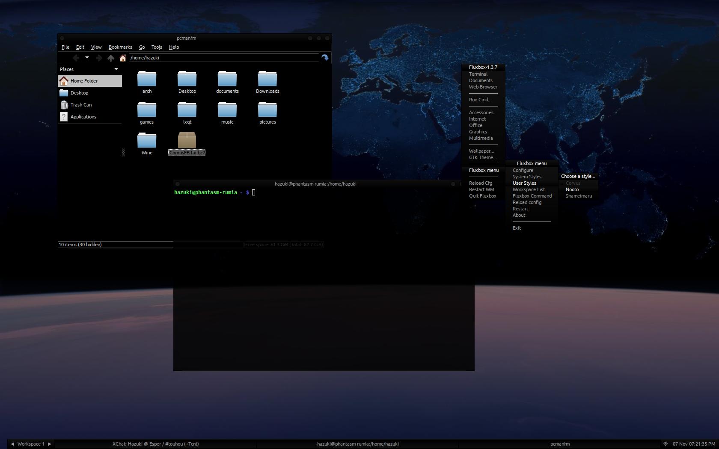Focus terminal window from the taskbar
Image resolution: width=719 pixels, height=449 pixels.
[x=358, y=444]
